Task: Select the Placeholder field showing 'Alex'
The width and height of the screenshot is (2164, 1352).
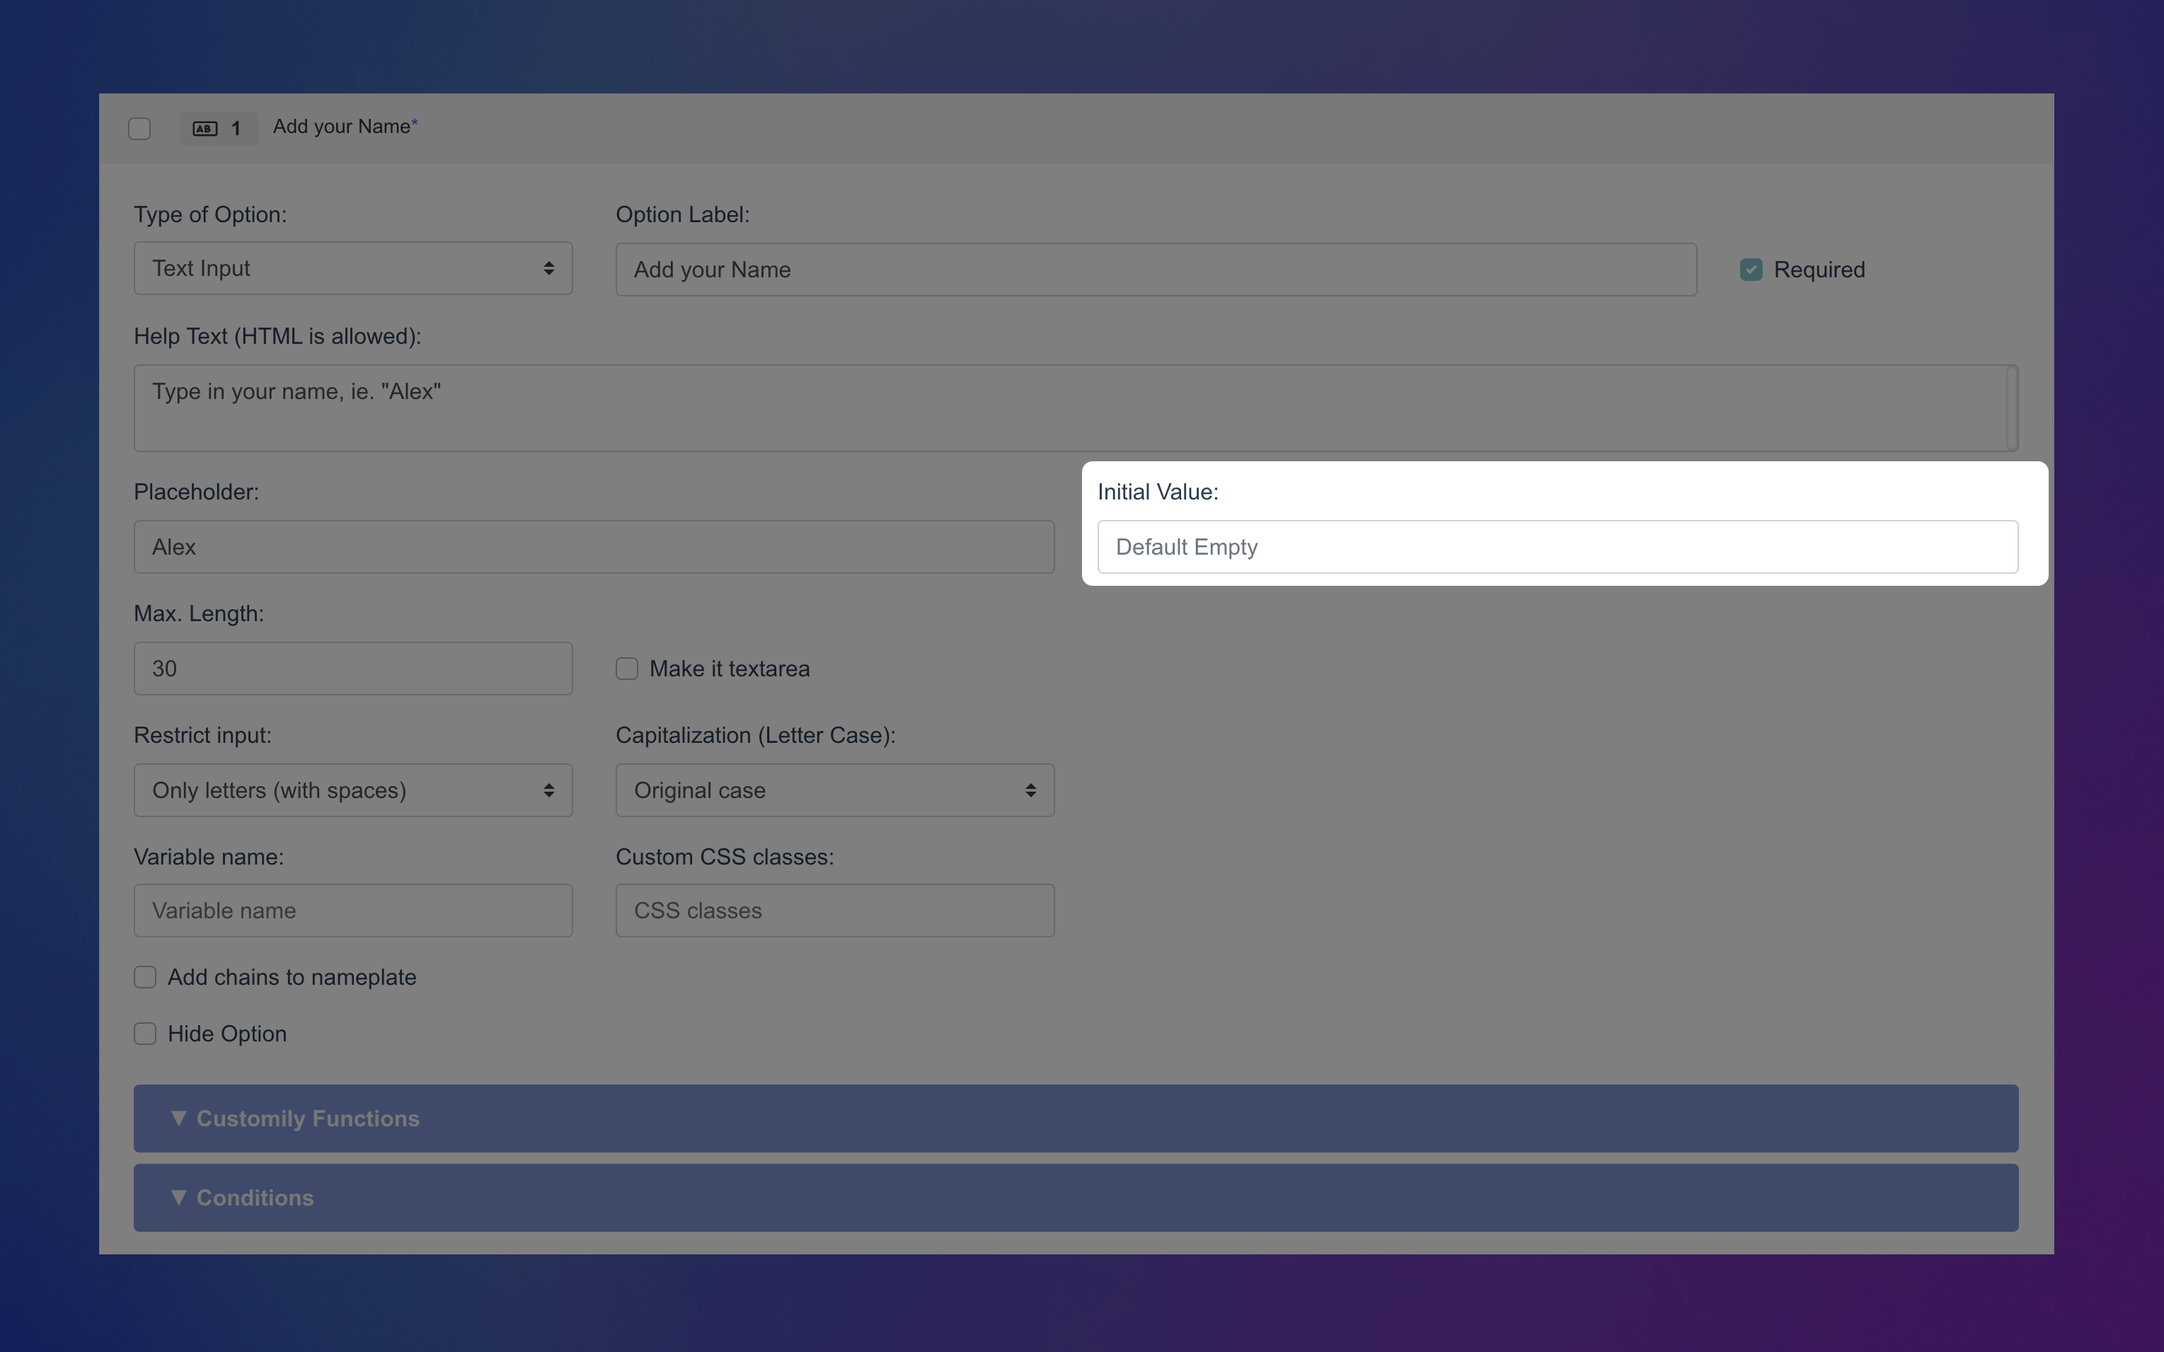Action: point(593,546)
